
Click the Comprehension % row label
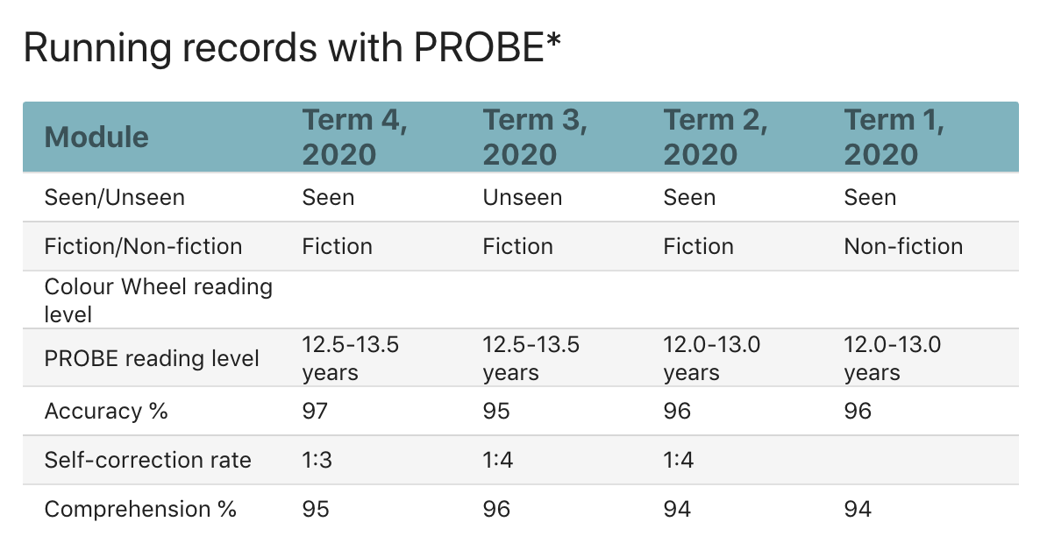[x=141, y=509]
